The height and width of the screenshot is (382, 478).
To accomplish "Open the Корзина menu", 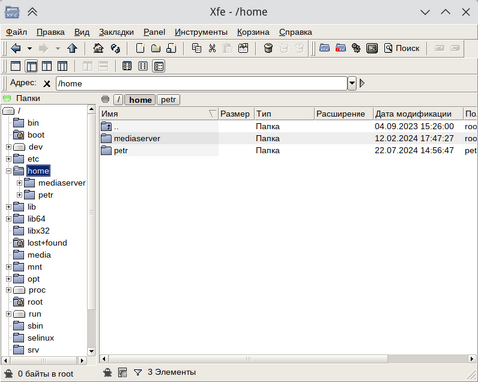I will pyautogui.click(x=253, y=32).
